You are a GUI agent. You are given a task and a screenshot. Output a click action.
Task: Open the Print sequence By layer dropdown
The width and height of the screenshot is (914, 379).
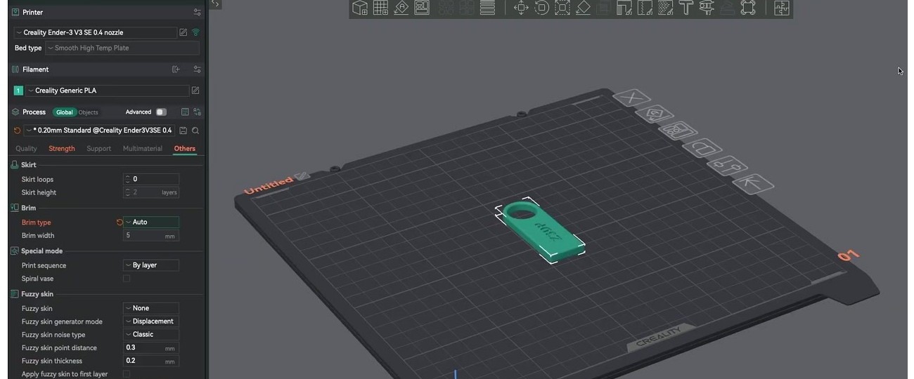click(151, 265)
